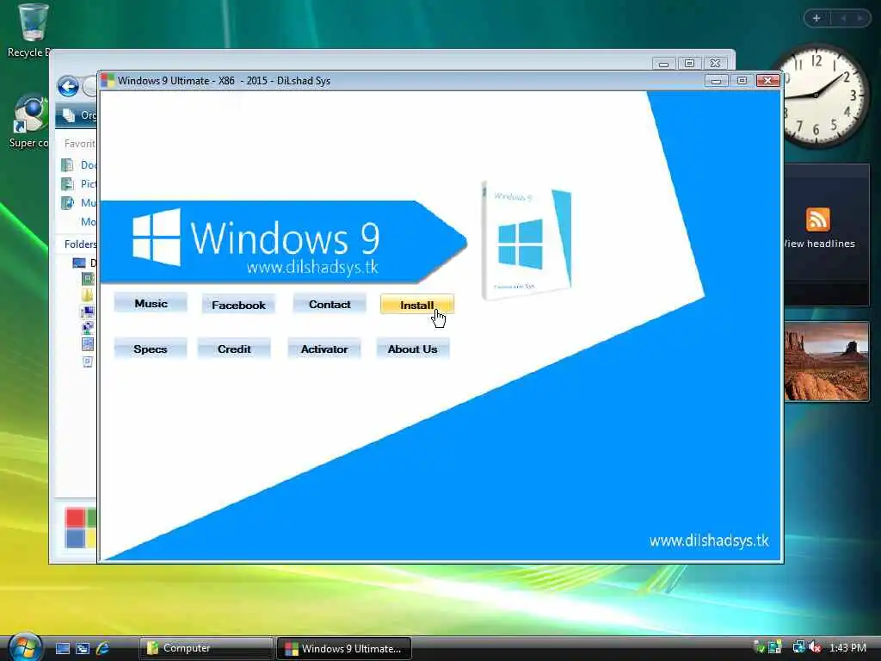
Task: Click the muted volume tray icon
Action: click(x=815, y=647)
